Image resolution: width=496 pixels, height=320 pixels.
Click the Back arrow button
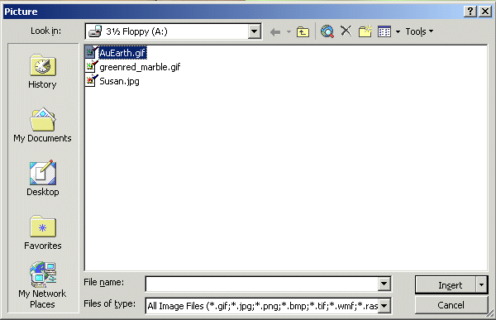coord(275,31)
